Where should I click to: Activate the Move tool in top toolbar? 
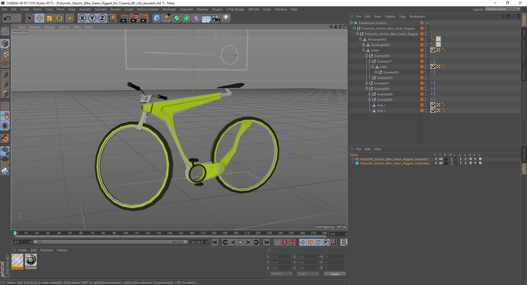tap(40, 18)
